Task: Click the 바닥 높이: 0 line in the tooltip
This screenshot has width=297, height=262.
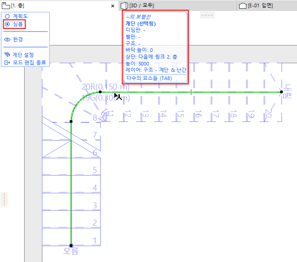Action: pyautogui.click(x=139, y=50)
